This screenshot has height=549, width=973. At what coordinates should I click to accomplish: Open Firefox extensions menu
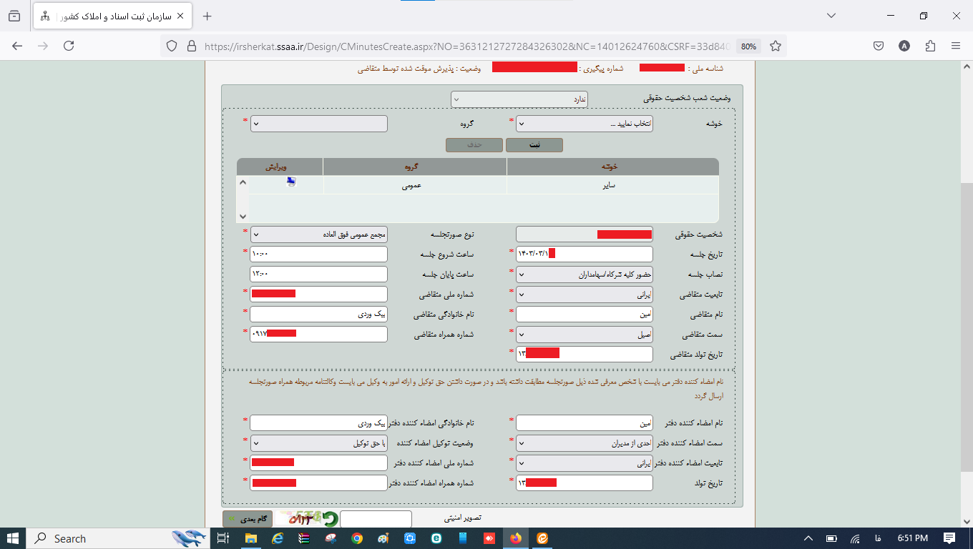pos(930,46)
